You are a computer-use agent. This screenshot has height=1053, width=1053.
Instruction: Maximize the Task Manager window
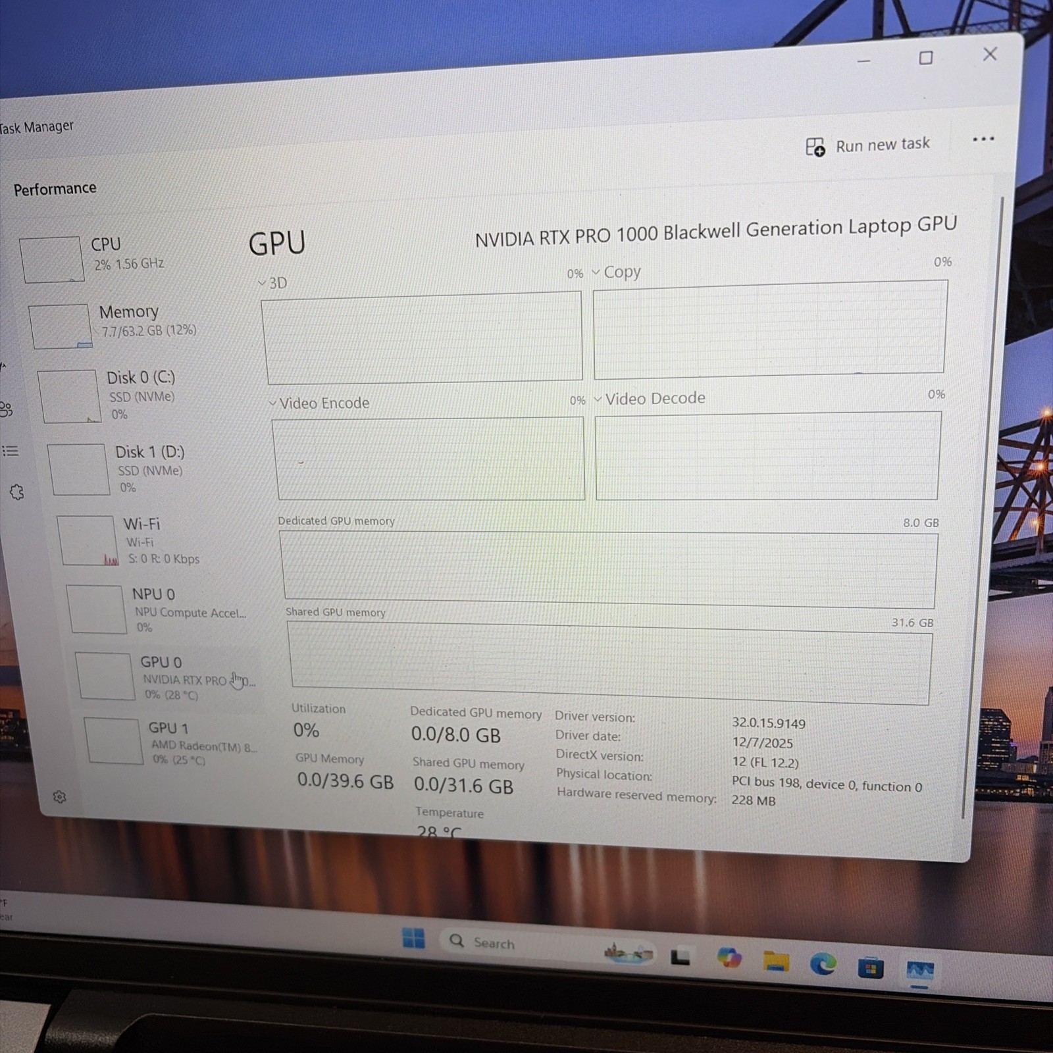click(x=925, y=58)
